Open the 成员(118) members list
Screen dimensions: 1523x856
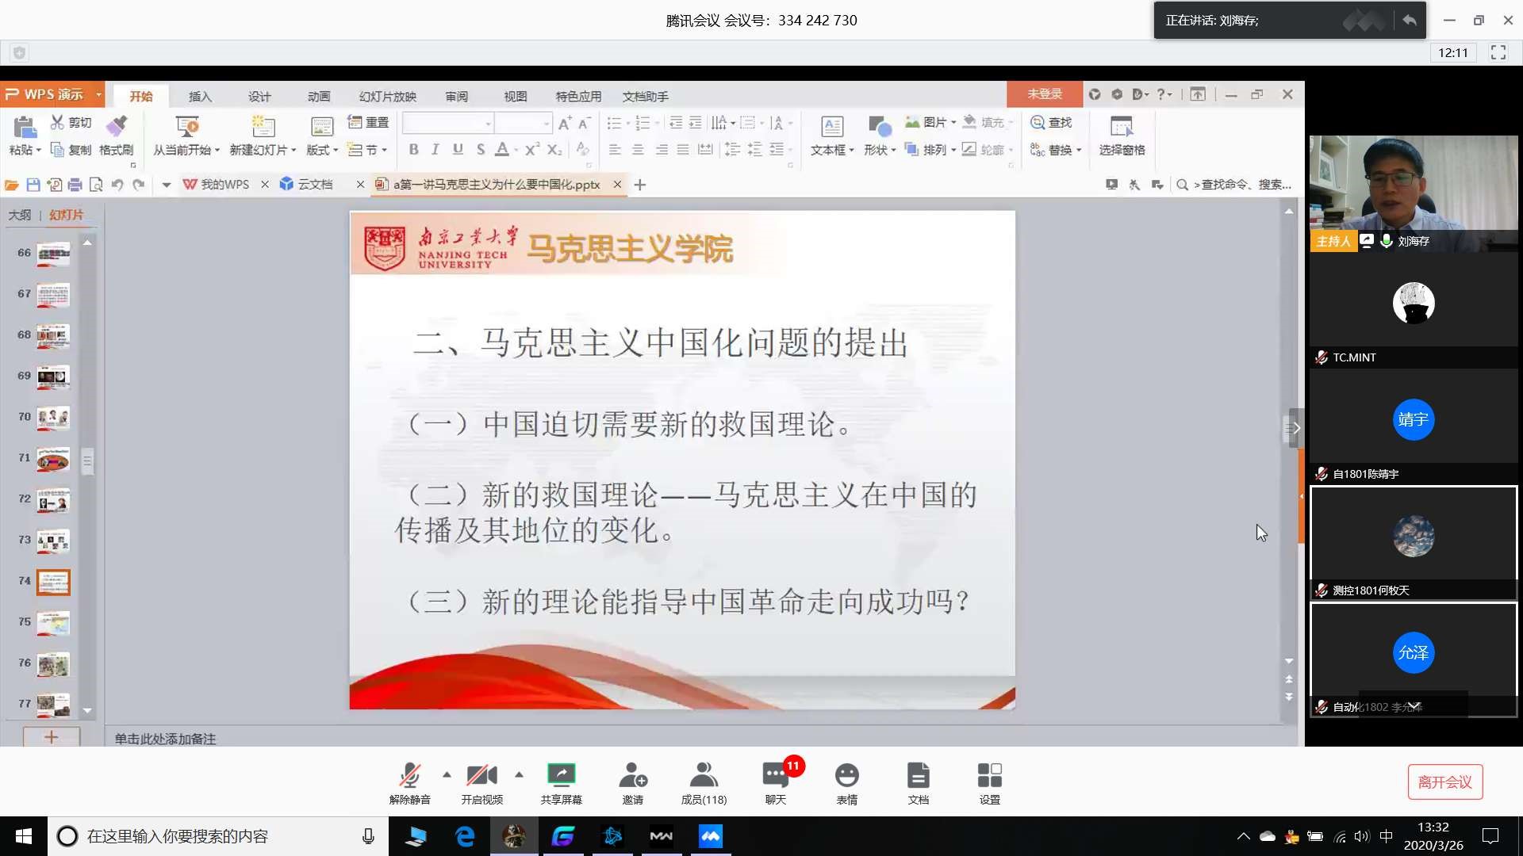point(704,775)
